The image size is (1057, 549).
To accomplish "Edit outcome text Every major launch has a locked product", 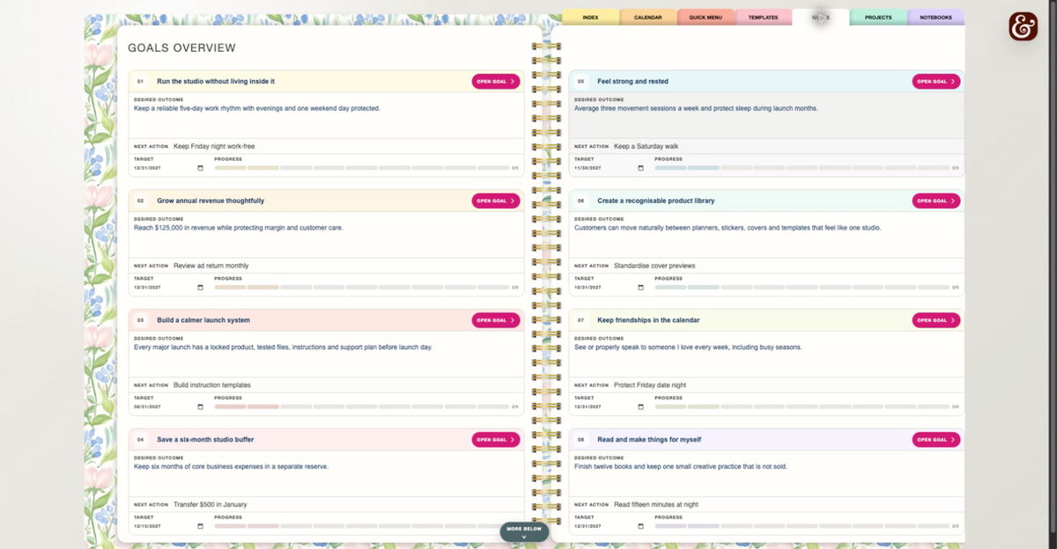I will coord(283,347).
